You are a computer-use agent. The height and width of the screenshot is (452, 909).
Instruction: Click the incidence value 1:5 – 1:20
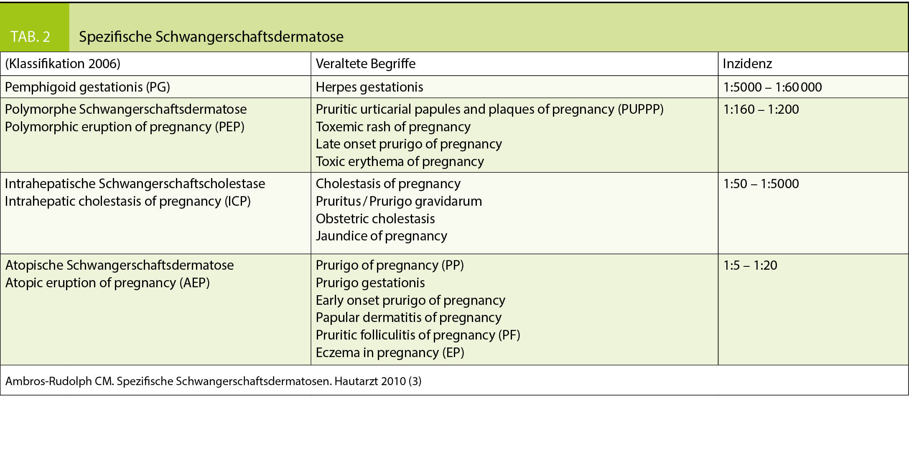[x=750, y=265]
